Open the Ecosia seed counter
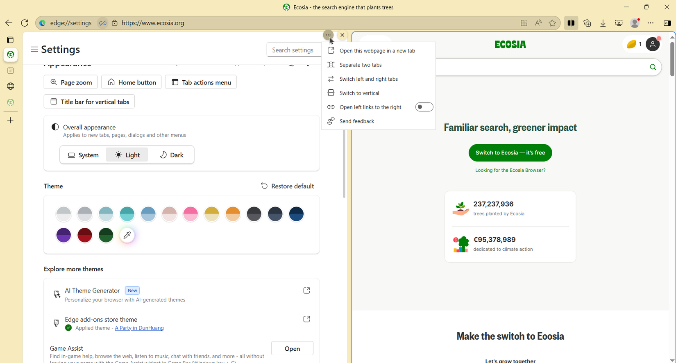This screenshot has width=676, height=363. [x=634, y=44]
